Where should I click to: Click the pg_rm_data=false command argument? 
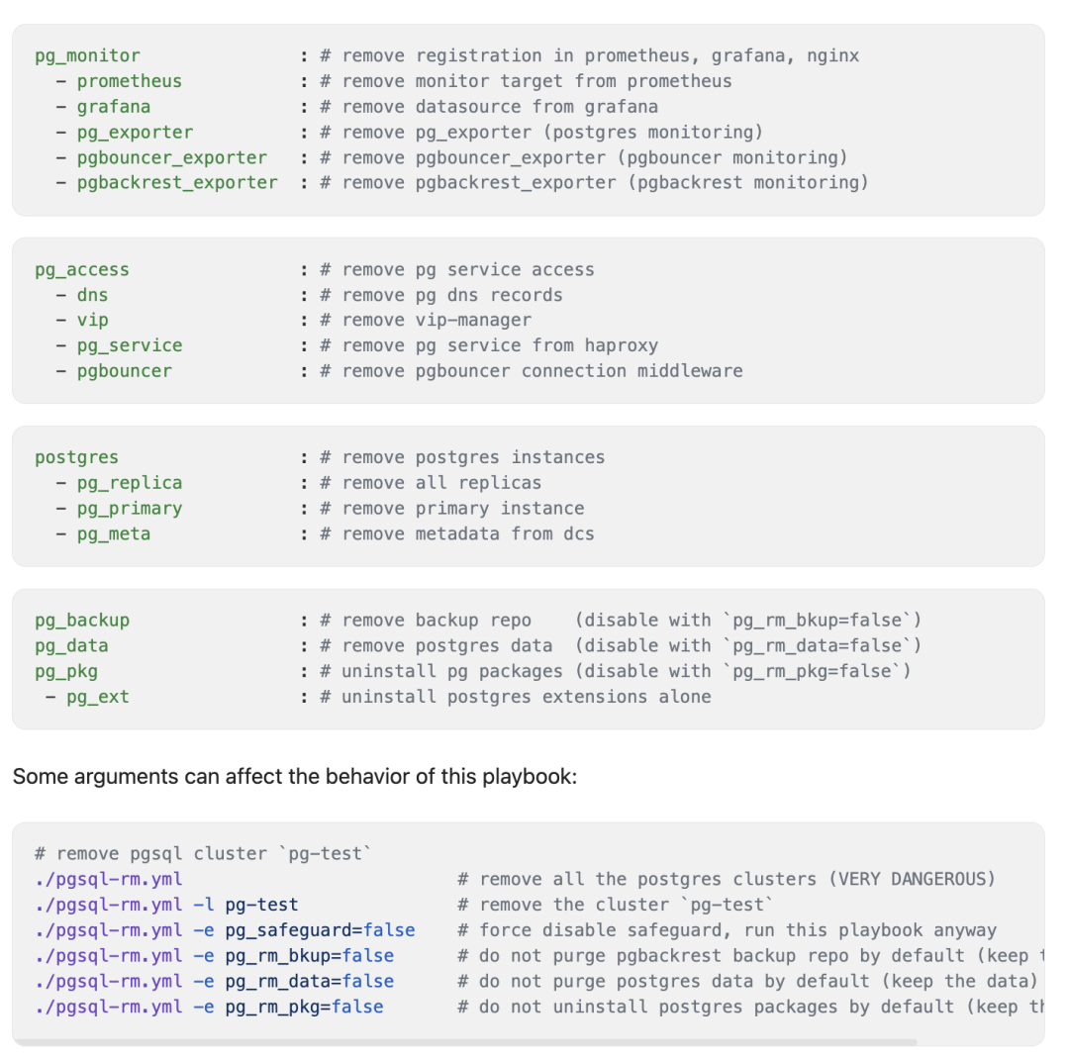click(310, 982)
